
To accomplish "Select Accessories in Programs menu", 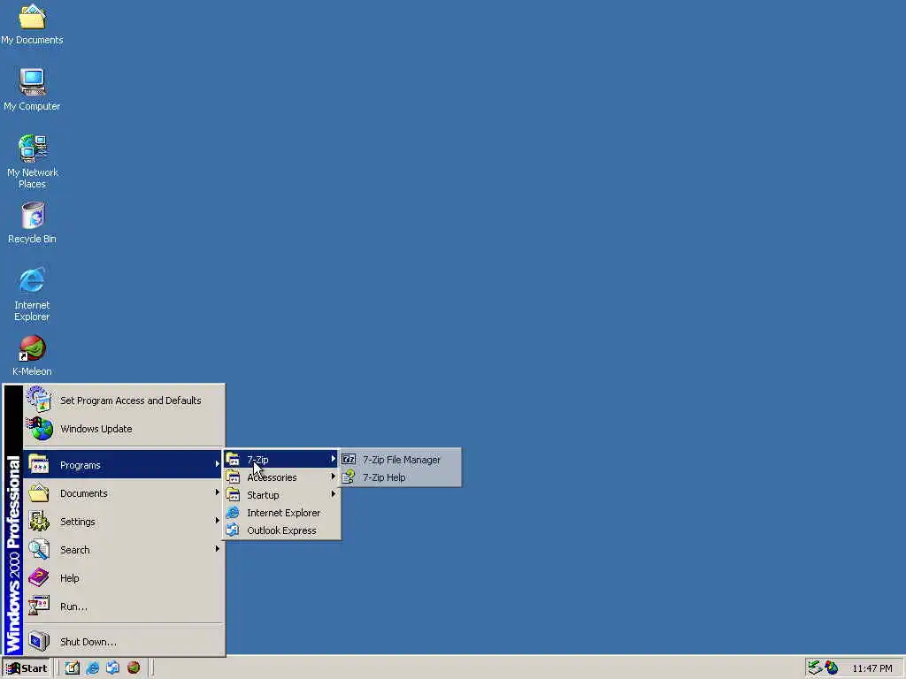I will 281,477.
